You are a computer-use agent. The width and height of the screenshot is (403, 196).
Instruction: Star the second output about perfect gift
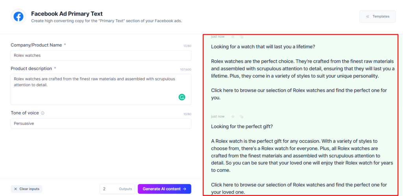pos(233,116)
